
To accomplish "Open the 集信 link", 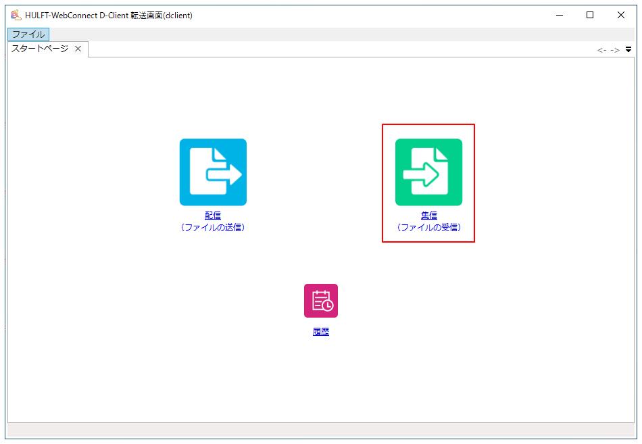I will pyautogui.click(x=428, y=215).
